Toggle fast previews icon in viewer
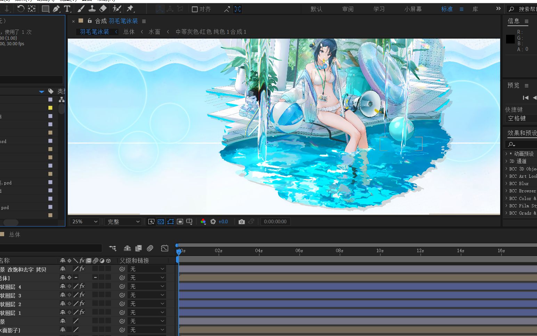Screen dimensions: 537x336 pos(151,222)
